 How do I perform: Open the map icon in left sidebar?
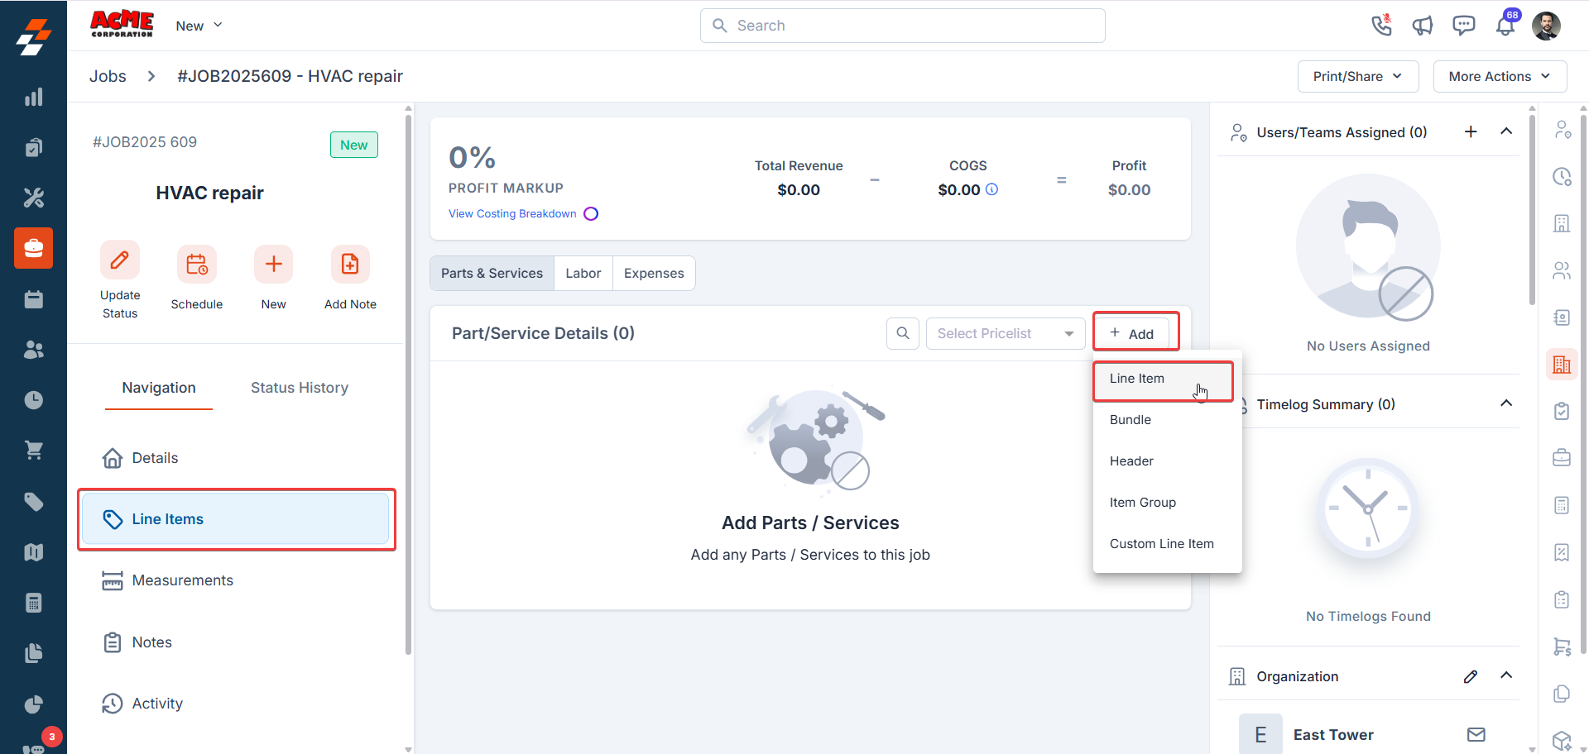click(33, 552)
